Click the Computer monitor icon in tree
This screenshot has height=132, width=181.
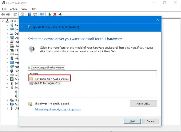[12, 29]
